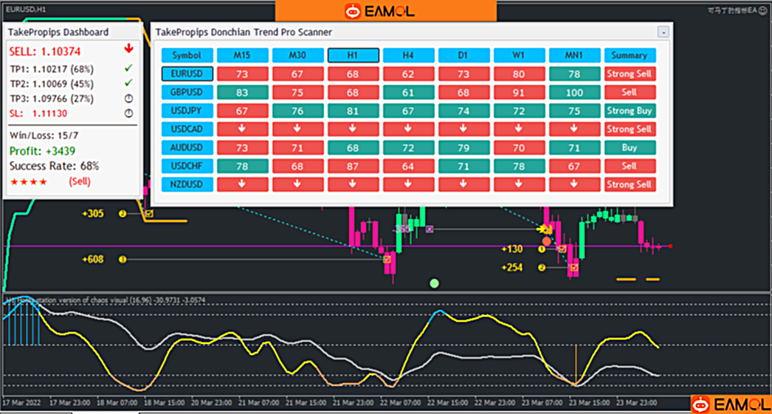Click USDCAD M30 down arrow cell
This screenshot has height=414, width=772.
(297, 129)
